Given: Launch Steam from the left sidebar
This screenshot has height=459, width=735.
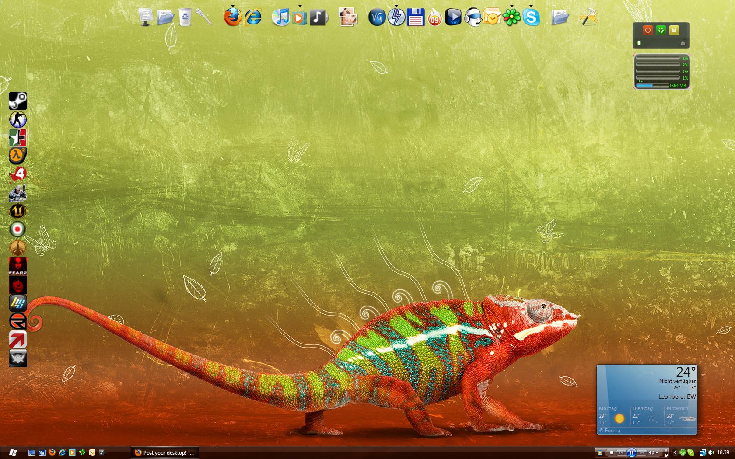Looking at the screenshot, I should [18, 101].
